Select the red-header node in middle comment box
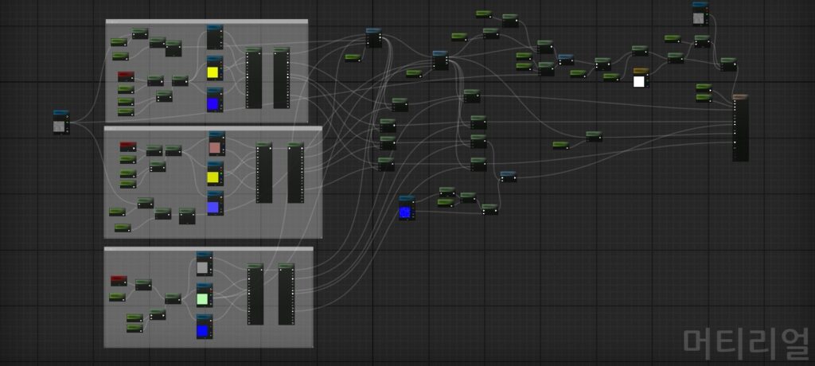This screenshot has width=815, height=366. point(128,147)
